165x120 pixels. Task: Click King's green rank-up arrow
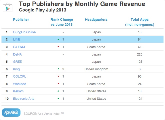tap(58, 69)
